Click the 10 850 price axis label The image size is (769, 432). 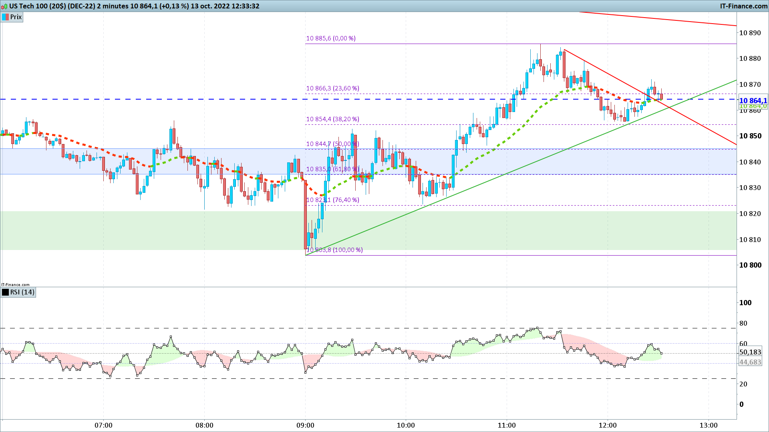point(750,136)
